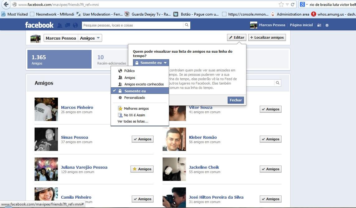This screenshot has width=356, height=208.
Task: Open the account settings gear icon
Action: pyautogui.click(x=327, y=25)
